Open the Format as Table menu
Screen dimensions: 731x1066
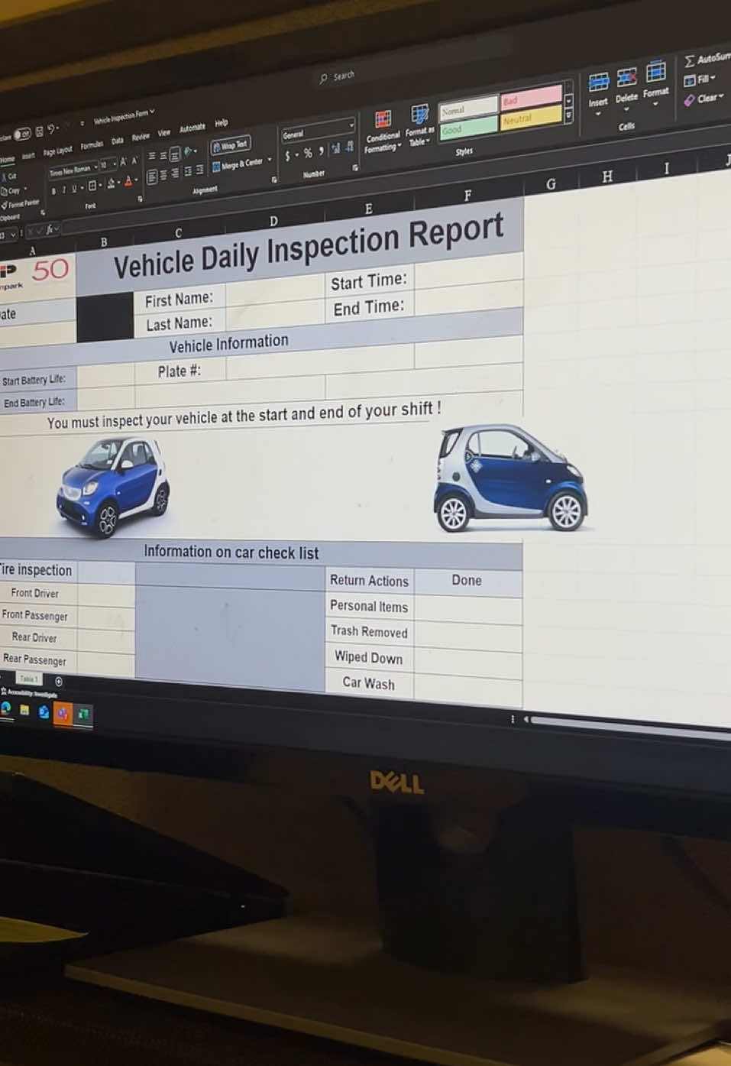419,125
